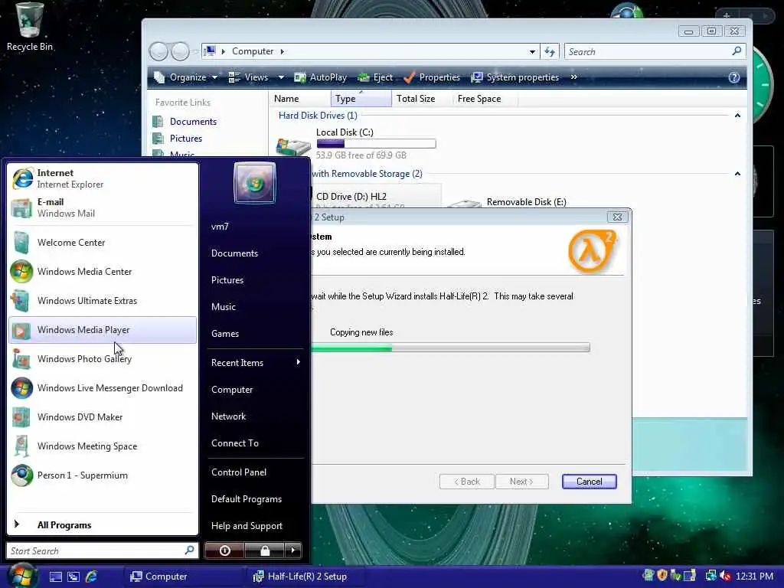Screen dimensions: 784x588
Task: Launch Windows Media Center
Action: click(103, 272)
